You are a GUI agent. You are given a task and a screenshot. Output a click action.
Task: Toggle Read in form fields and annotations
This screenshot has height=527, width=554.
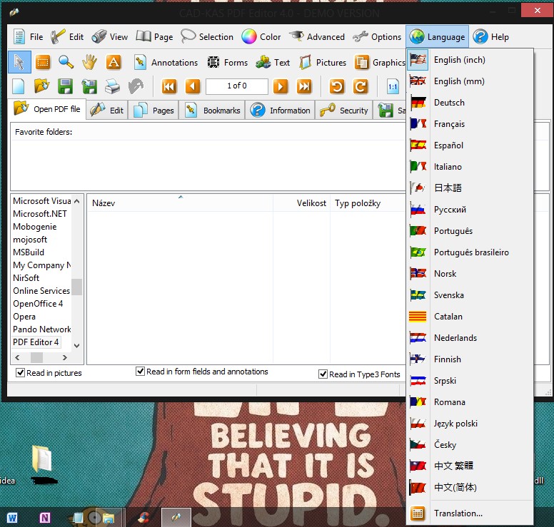pyautogui.click(x=140, y=372)
